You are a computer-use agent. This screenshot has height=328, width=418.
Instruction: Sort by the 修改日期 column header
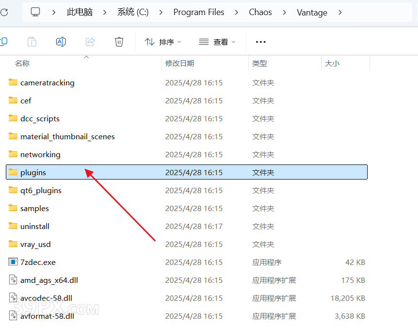[180, 63]
